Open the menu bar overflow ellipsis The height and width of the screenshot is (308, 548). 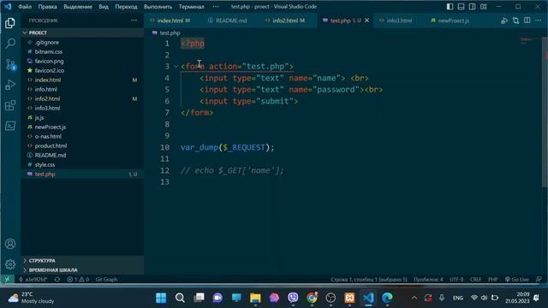(216, 7)
